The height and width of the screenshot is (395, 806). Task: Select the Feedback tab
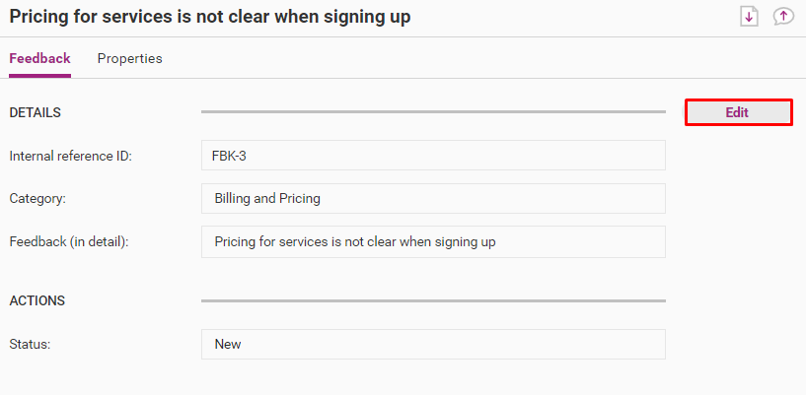click(39, 58)
